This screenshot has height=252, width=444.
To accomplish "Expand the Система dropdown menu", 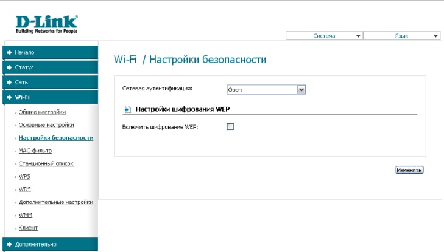I will click(325, 36).
